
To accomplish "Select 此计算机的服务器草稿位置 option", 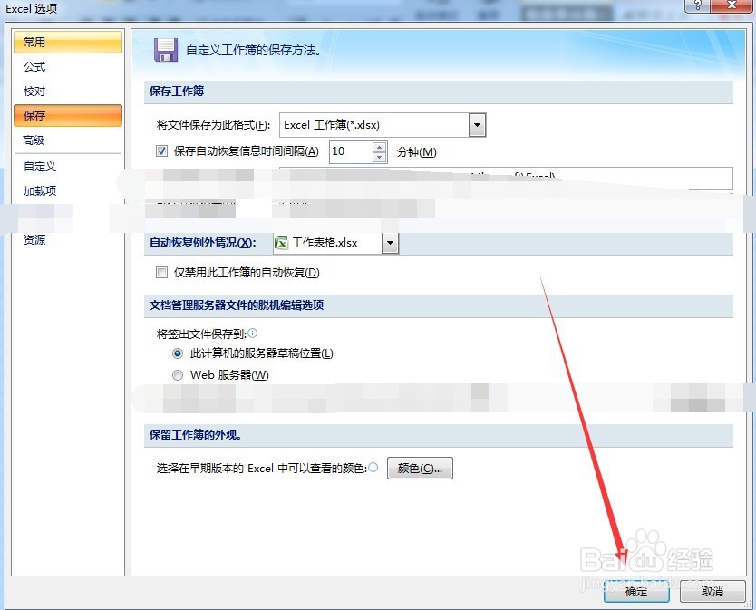I will pyautogui.click(x=178, y=353).
